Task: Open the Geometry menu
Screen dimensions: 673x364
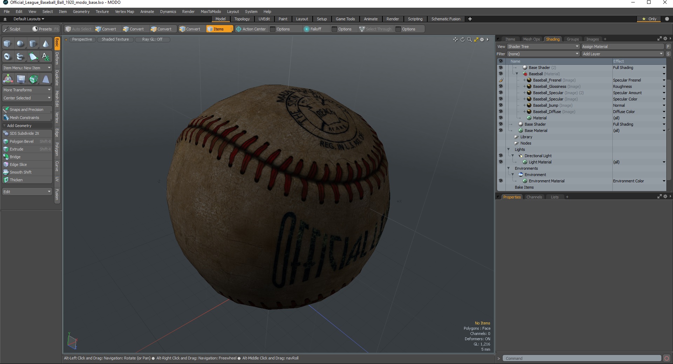Action: (81, 12)
